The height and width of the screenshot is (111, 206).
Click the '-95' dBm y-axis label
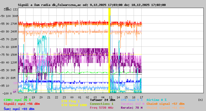(2, 86)
